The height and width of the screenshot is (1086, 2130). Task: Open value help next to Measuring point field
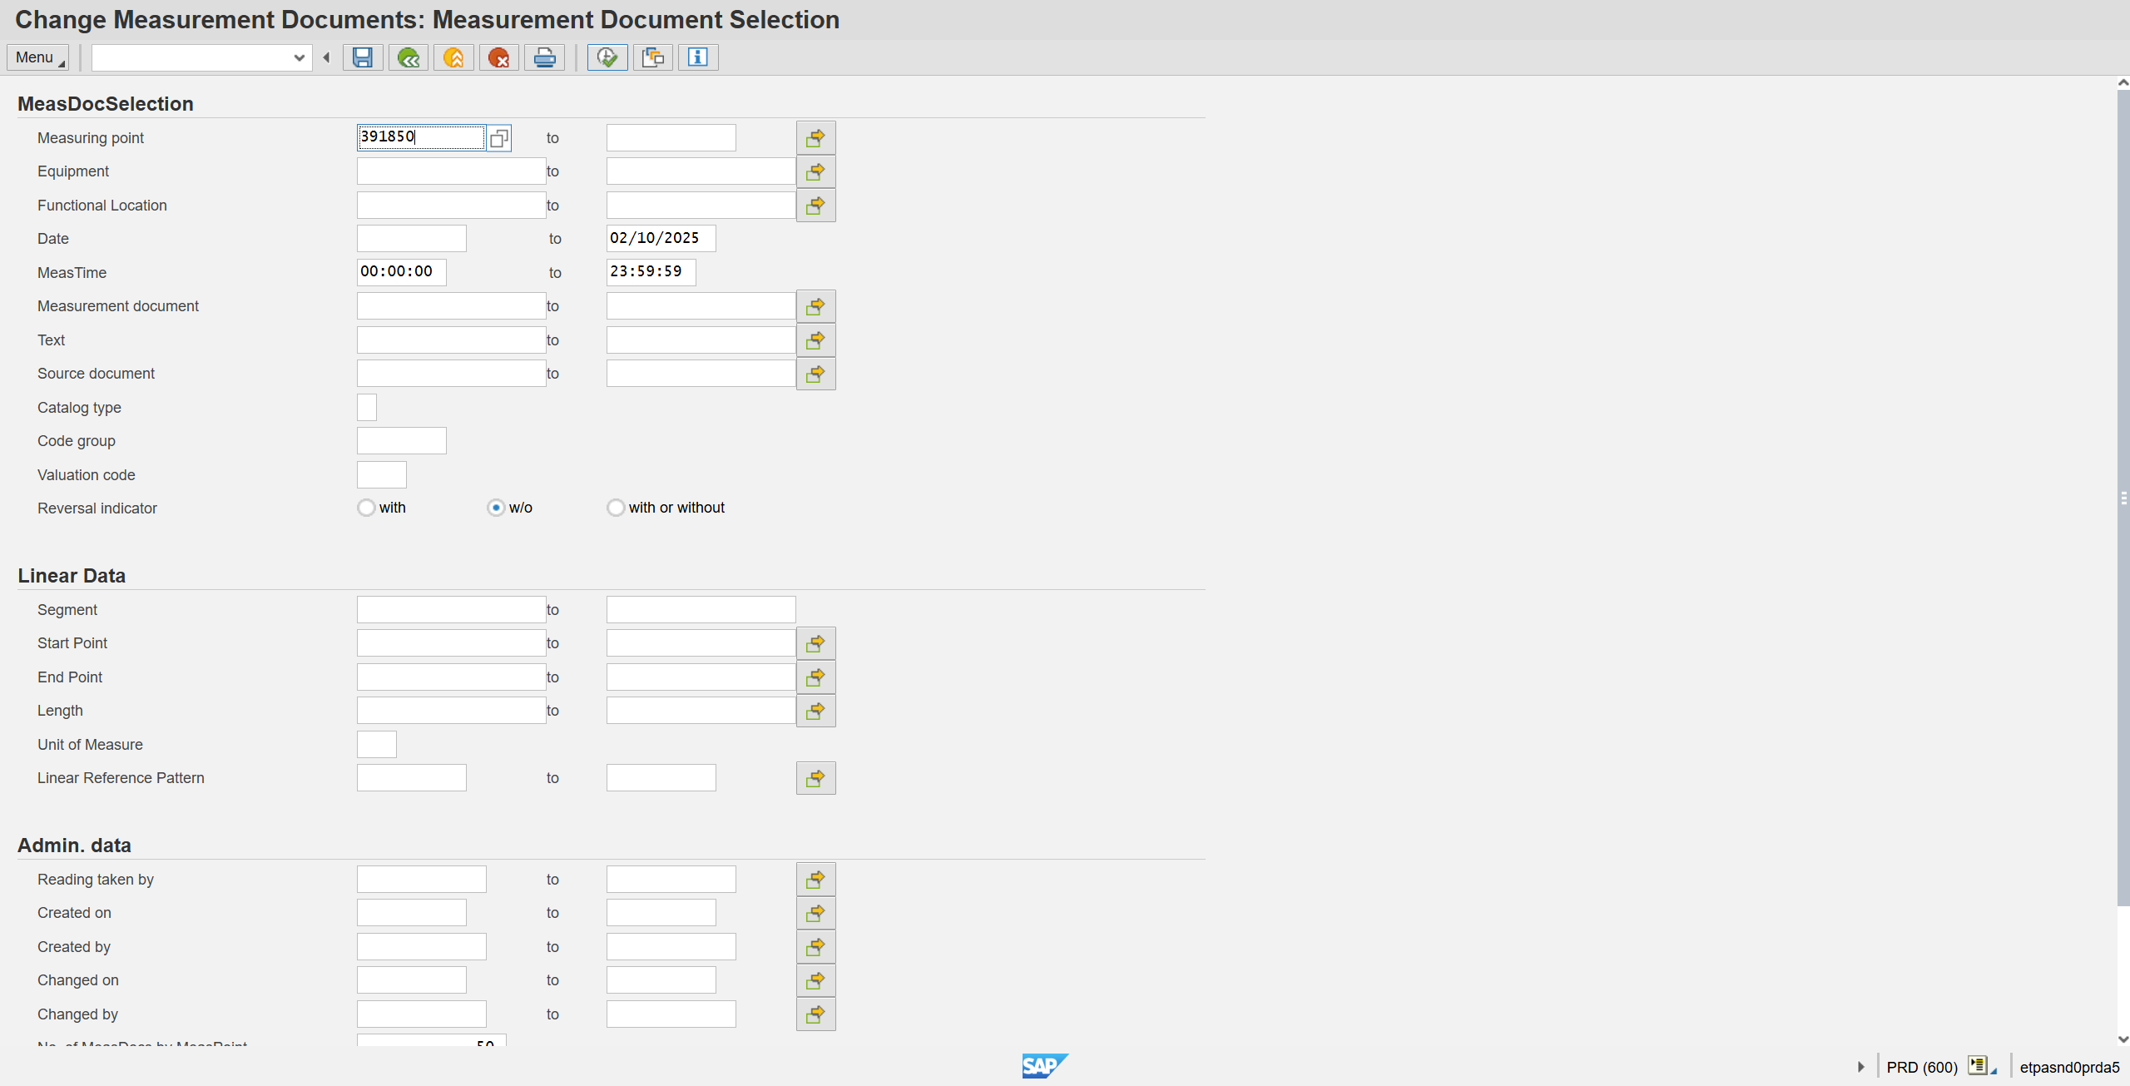click(x=499, y=138)
